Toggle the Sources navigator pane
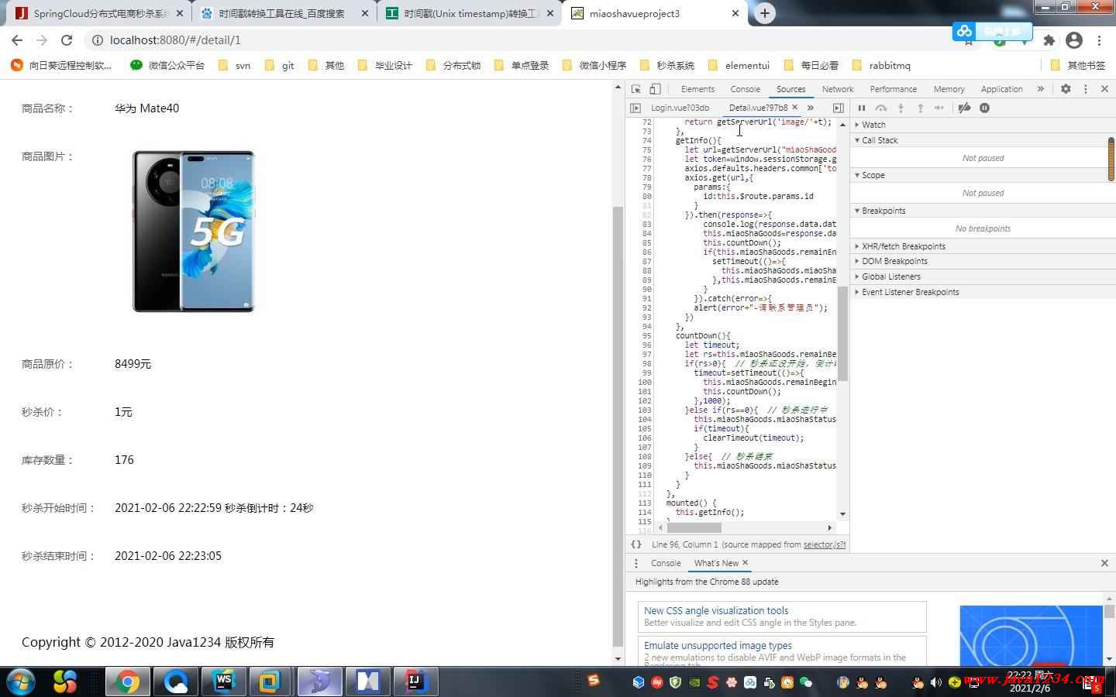The width and height of the screenshot is (1116, 697). click(635, 108)
